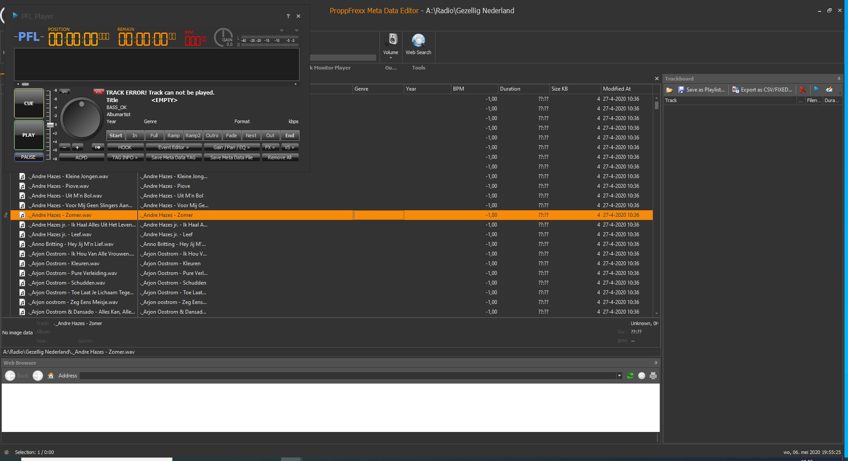The height and width of the screenshot is (461, 848).
Task: Sort by the Year column header
Action: coord(427,89)
